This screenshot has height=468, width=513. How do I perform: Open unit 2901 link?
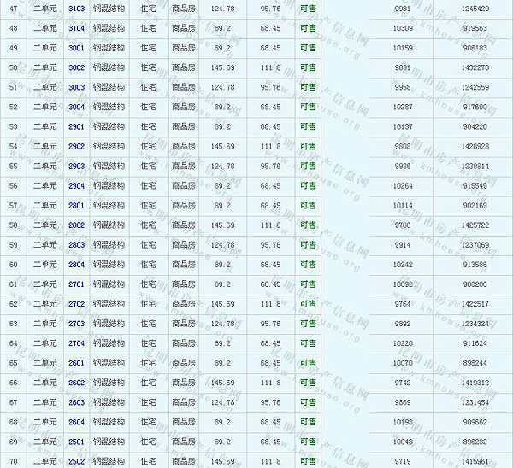(76, 126)
